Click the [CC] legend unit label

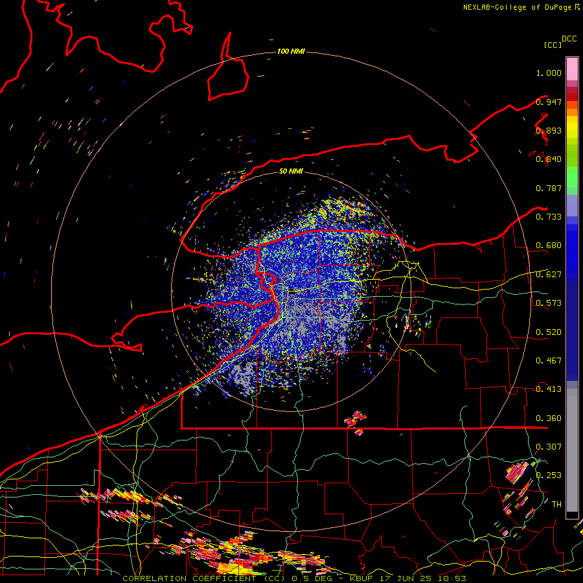553,45
